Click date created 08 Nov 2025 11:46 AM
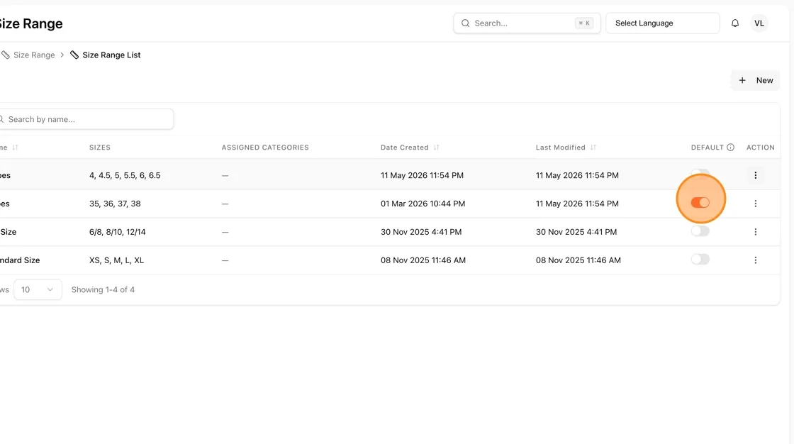The width and height of the screenshot is (794, 444). pos(423,260)
